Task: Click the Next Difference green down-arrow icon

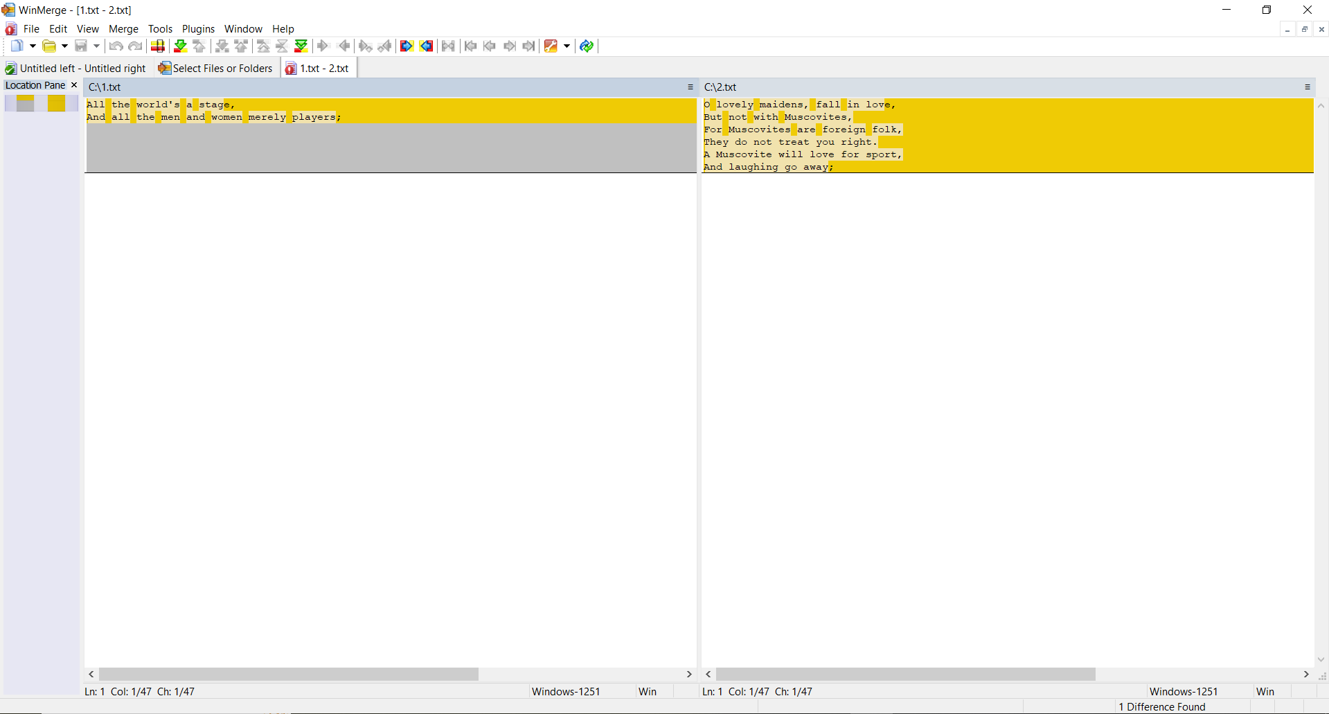Action: coord(180,46)
